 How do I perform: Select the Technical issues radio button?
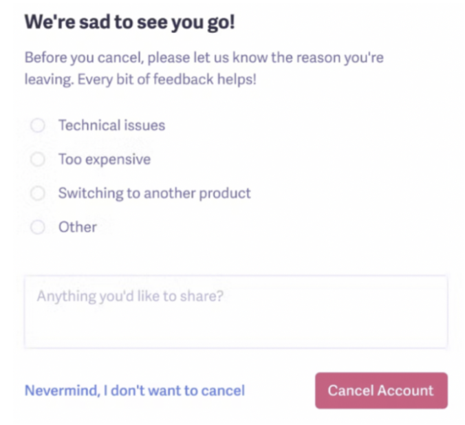38,125
